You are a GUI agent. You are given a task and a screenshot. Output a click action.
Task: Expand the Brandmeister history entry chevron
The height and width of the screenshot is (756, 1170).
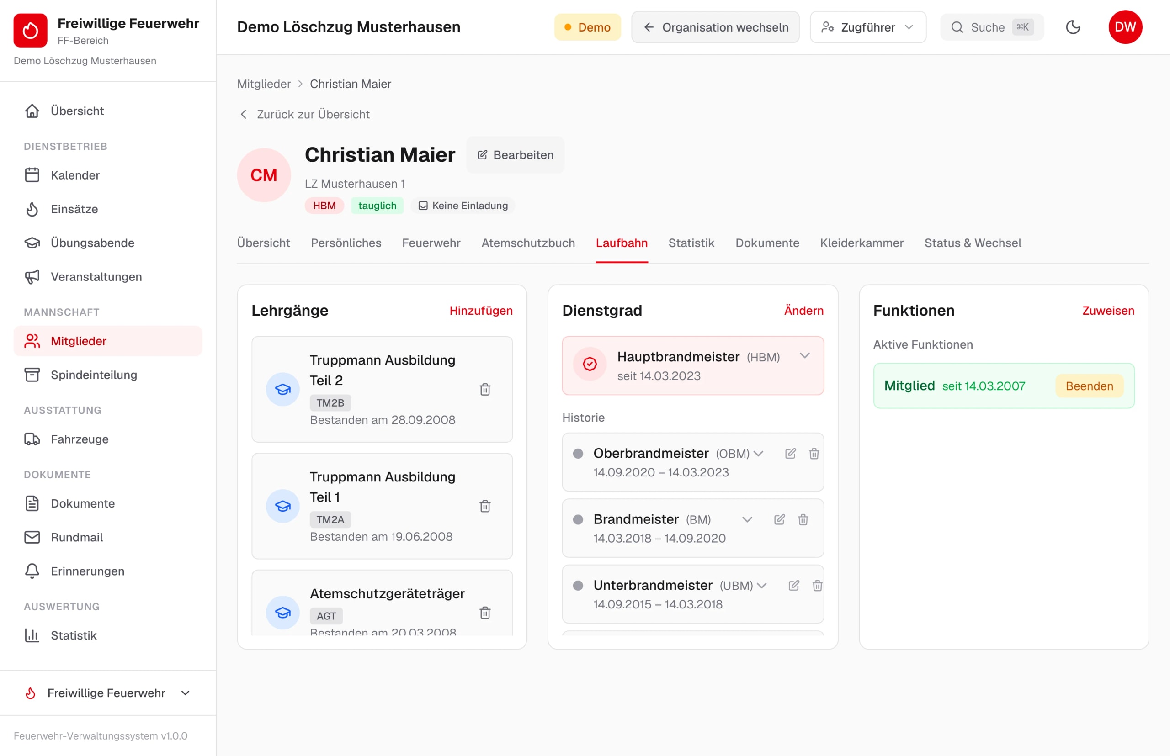pyautogui.click(x=747, y=519)
